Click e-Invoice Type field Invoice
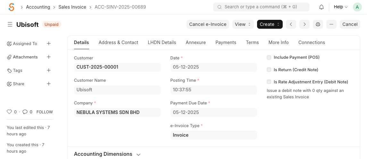Screen dimensions: 367x159 click(213, 135)
